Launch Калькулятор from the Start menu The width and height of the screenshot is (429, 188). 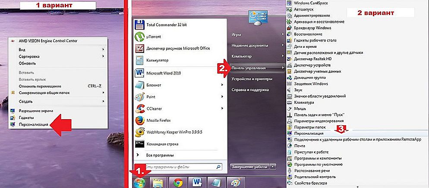click(x=151, y=60)
